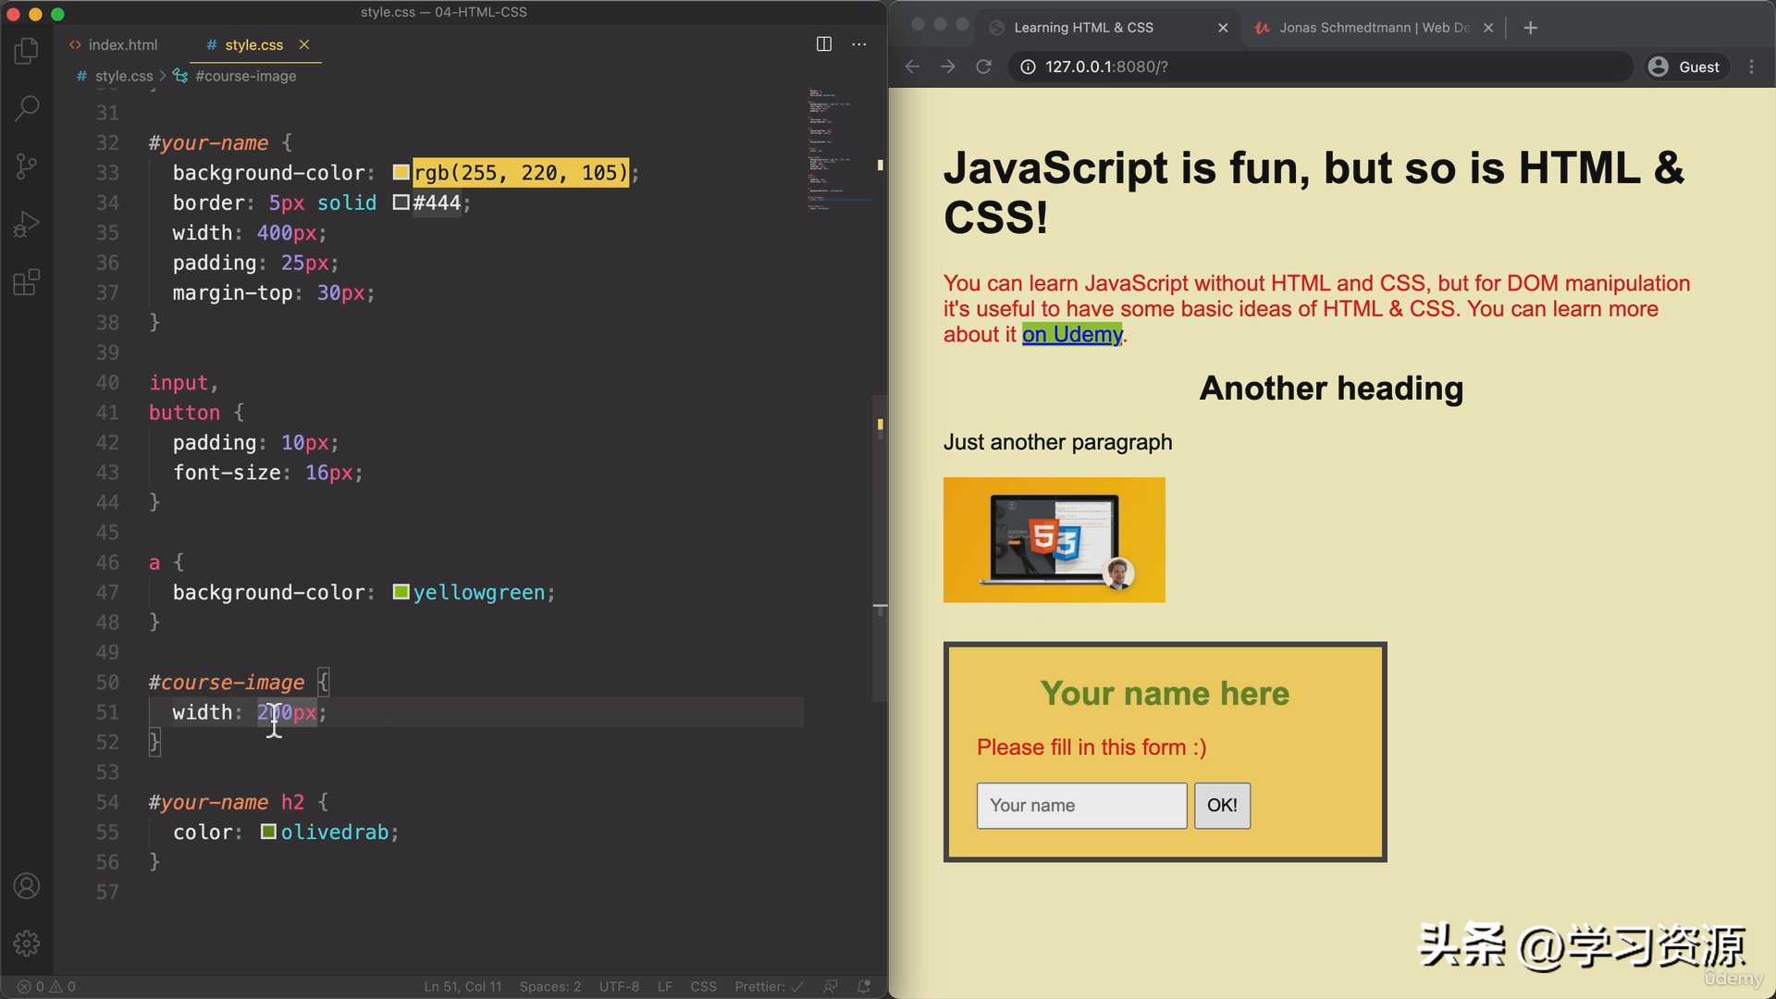Toggle the breadcrumb #course-image expander
The image size is (1776, 999).
pyautogui.click(x=245, y=76)
